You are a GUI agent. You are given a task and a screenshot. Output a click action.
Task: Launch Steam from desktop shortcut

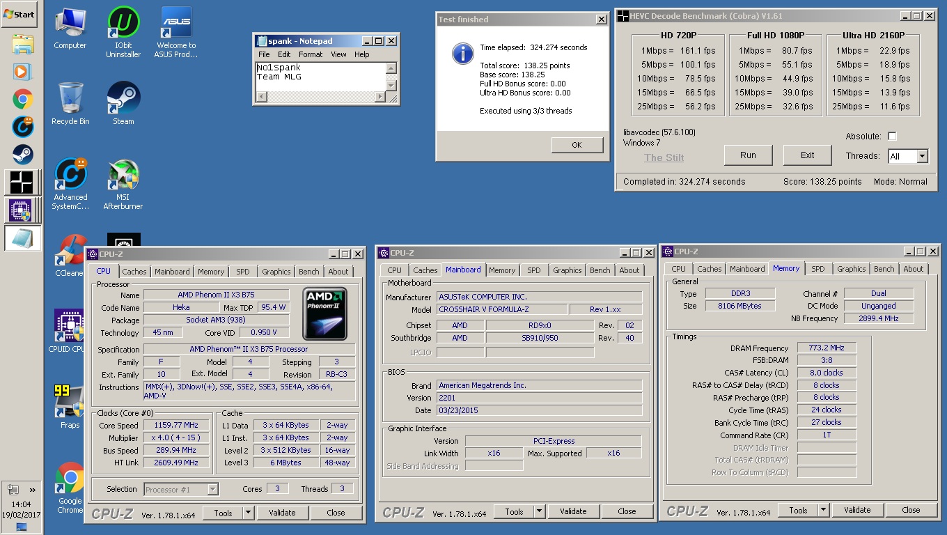(x=123, y=104)
